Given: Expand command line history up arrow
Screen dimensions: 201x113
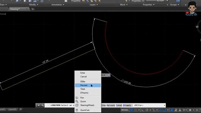Looking at the screenshot, I should (165, 105).
